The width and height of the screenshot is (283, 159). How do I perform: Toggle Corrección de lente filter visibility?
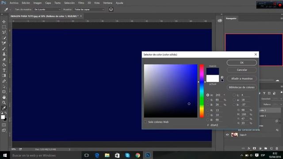tap(239, 130)
